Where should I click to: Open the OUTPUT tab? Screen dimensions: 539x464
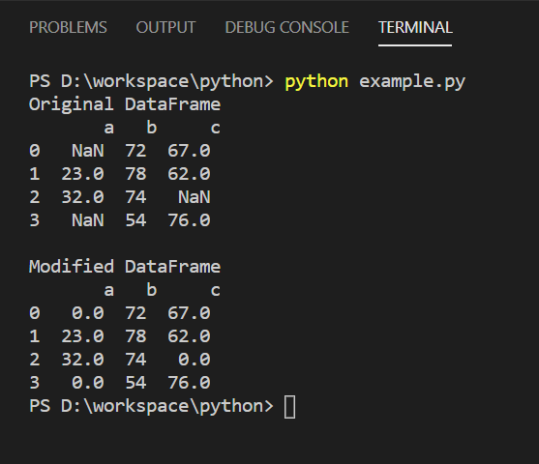165,27
